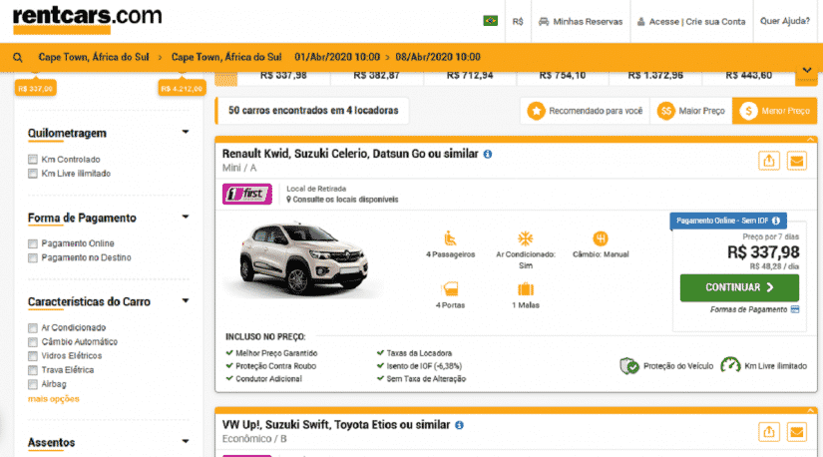Open Consulte os locais disponíveis

342,200
